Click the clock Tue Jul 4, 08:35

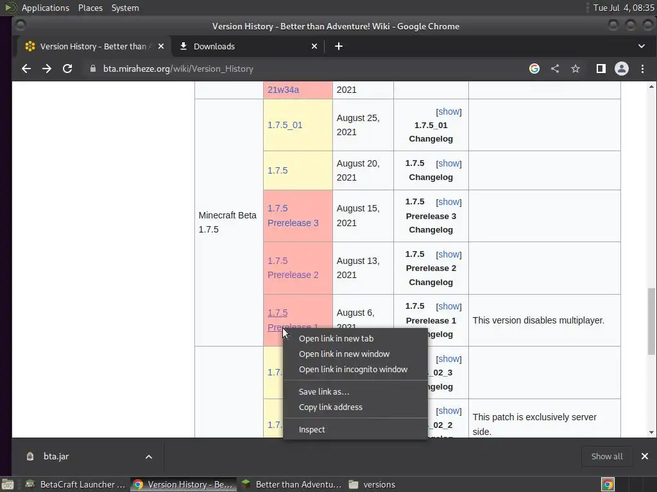click(624, 8)
